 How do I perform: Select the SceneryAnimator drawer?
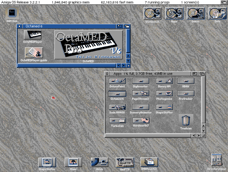point(141,107)
